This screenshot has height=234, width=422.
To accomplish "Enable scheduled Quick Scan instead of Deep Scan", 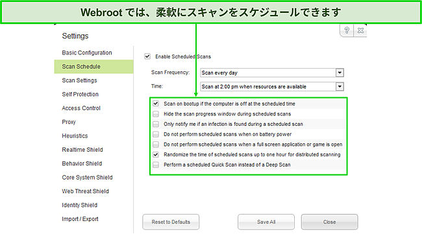I will point(156,165).
